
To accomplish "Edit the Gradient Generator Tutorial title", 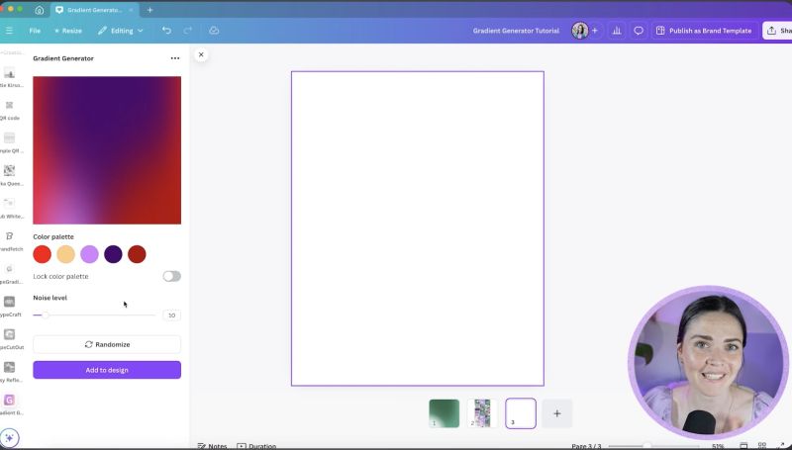I will click(x=516, y=31).
